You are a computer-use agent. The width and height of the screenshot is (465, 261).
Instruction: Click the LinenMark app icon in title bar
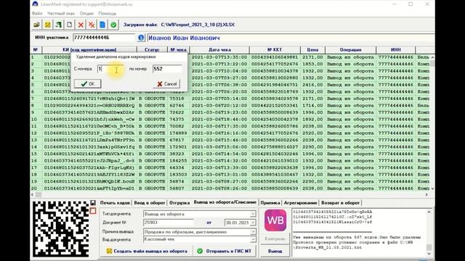pos(36,4)
